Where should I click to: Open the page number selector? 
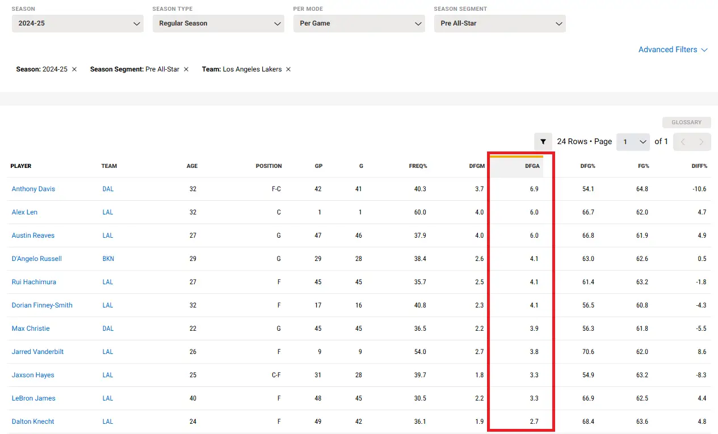[633, 141]
